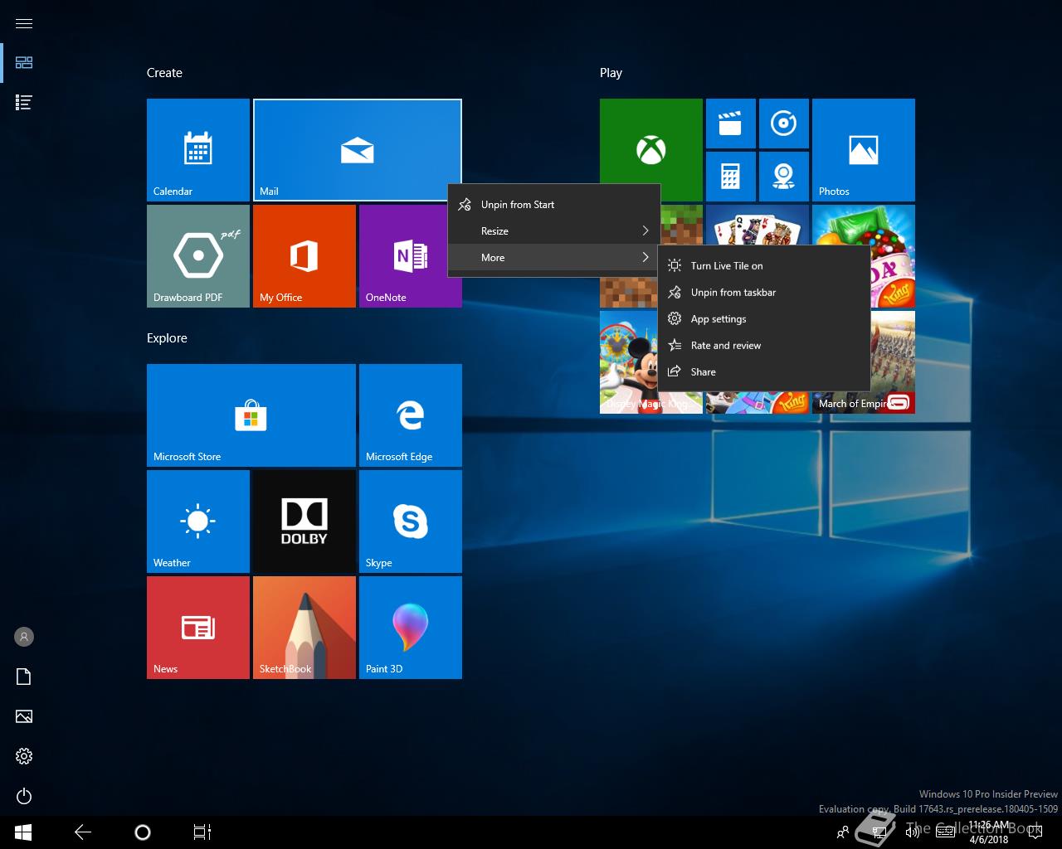The image size is (1062, 849).
Task: Open the My Office tile
Action: (304, 256)
